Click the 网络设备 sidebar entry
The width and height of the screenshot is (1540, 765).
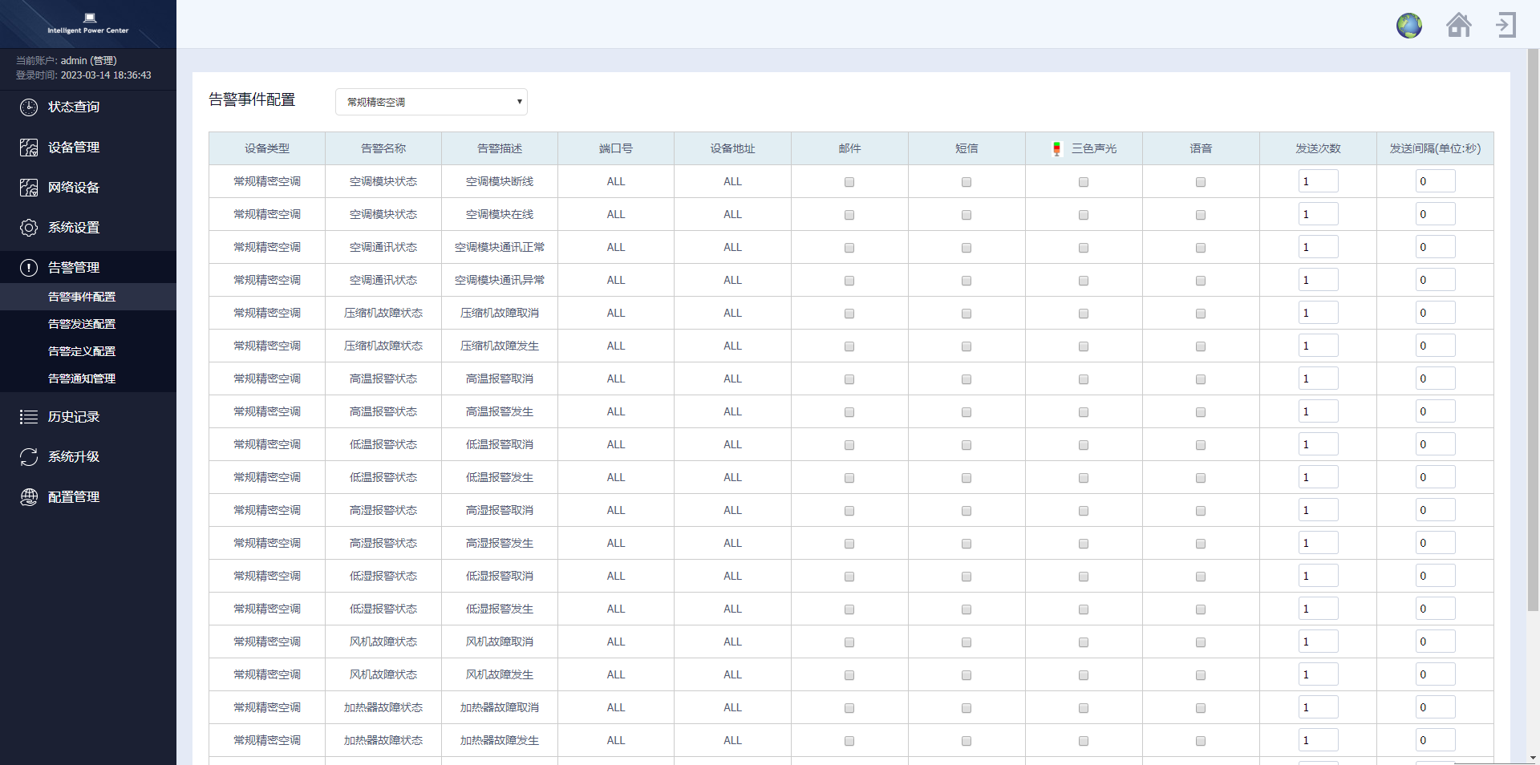(x=74, y=188)
